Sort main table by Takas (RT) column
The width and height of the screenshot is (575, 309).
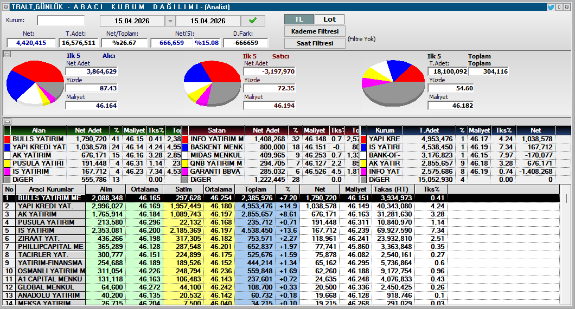coord(393,189)
